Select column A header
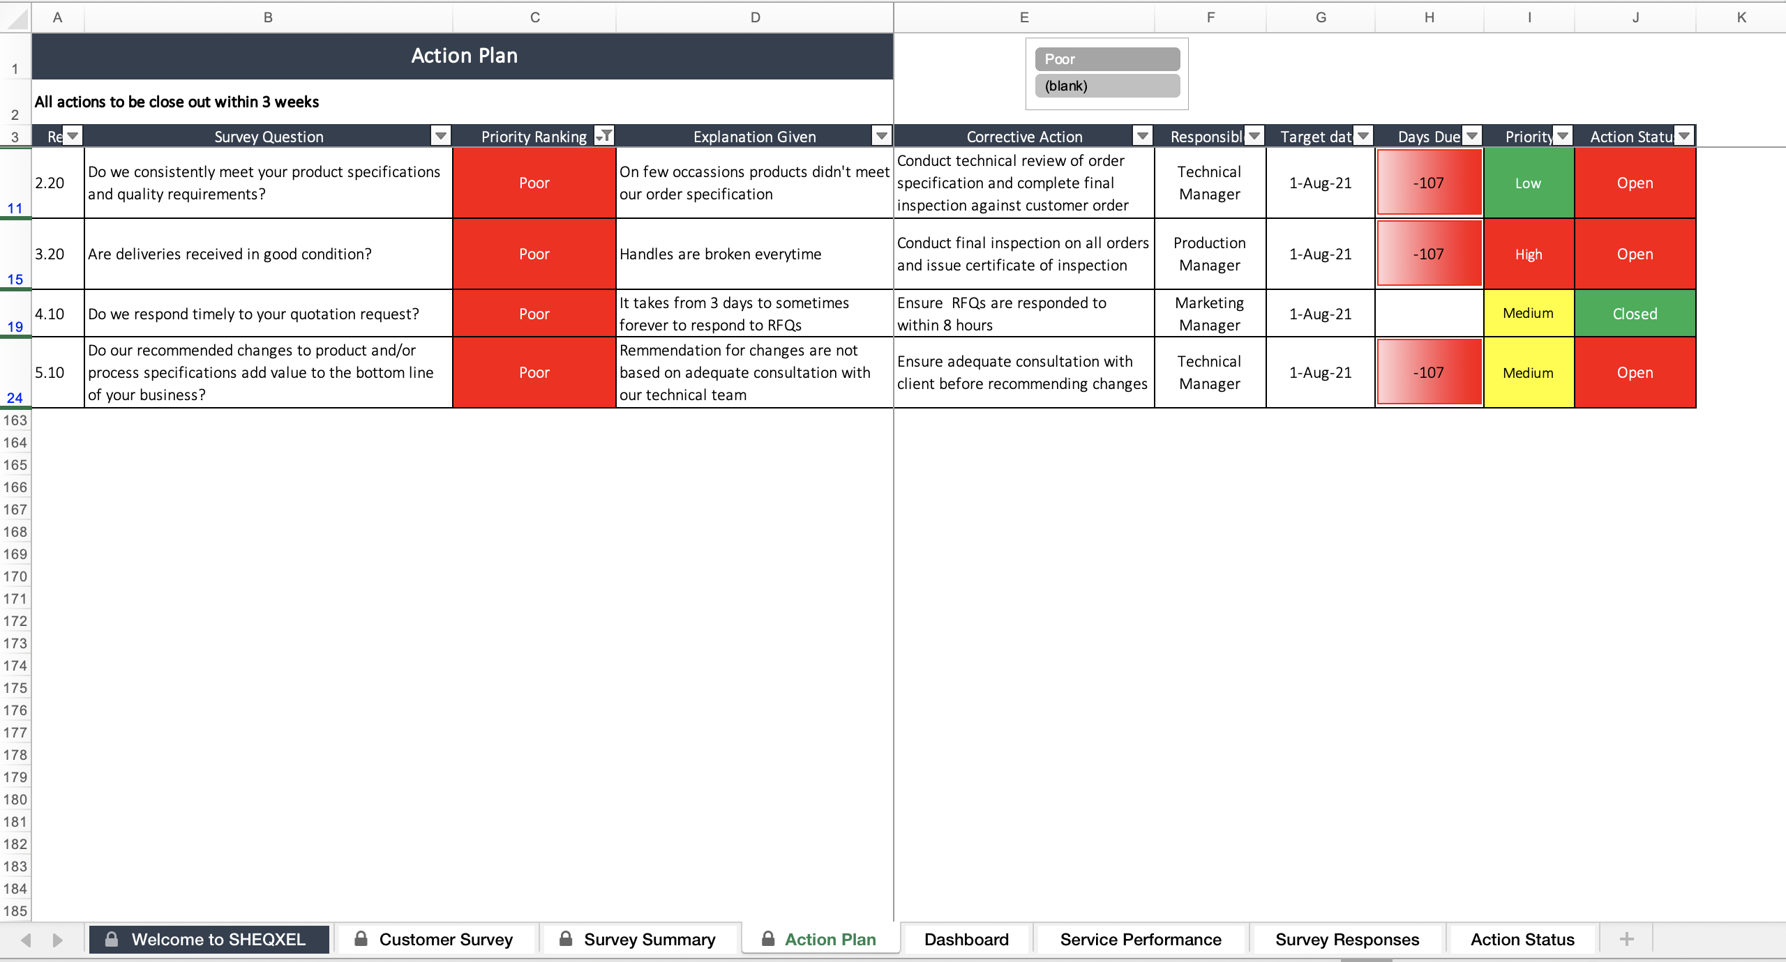 (58, 17)
